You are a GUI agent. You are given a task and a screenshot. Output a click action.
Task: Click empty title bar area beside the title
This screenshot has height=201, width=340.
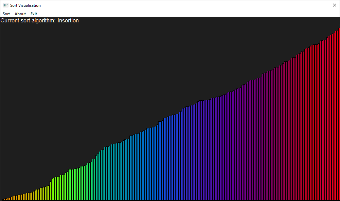(x=170, y=5)
